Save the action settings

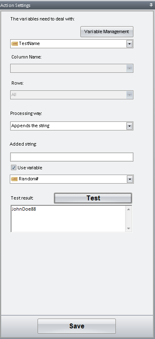coord(77,326)
